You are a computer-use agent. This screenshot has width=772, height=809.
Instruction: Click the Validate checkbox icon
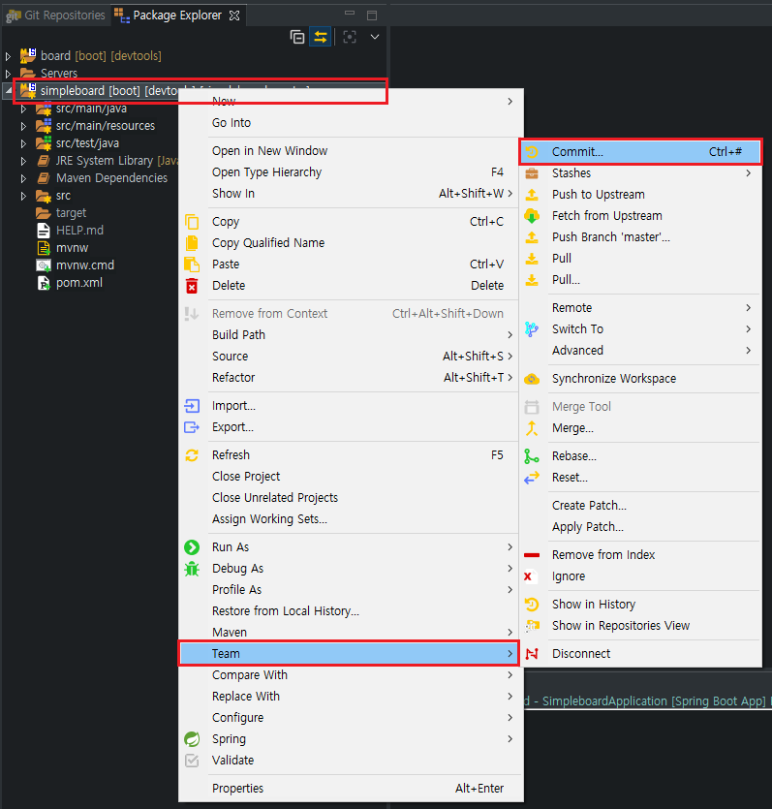192,761
